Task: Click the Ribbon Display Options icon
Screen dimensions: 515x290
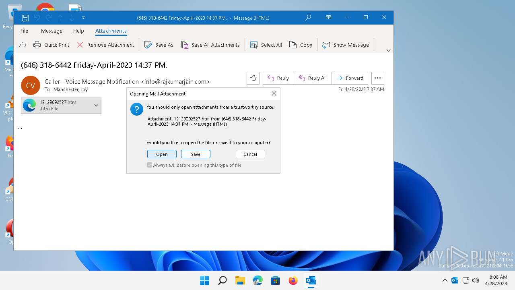Action: (x=329, y=18)
